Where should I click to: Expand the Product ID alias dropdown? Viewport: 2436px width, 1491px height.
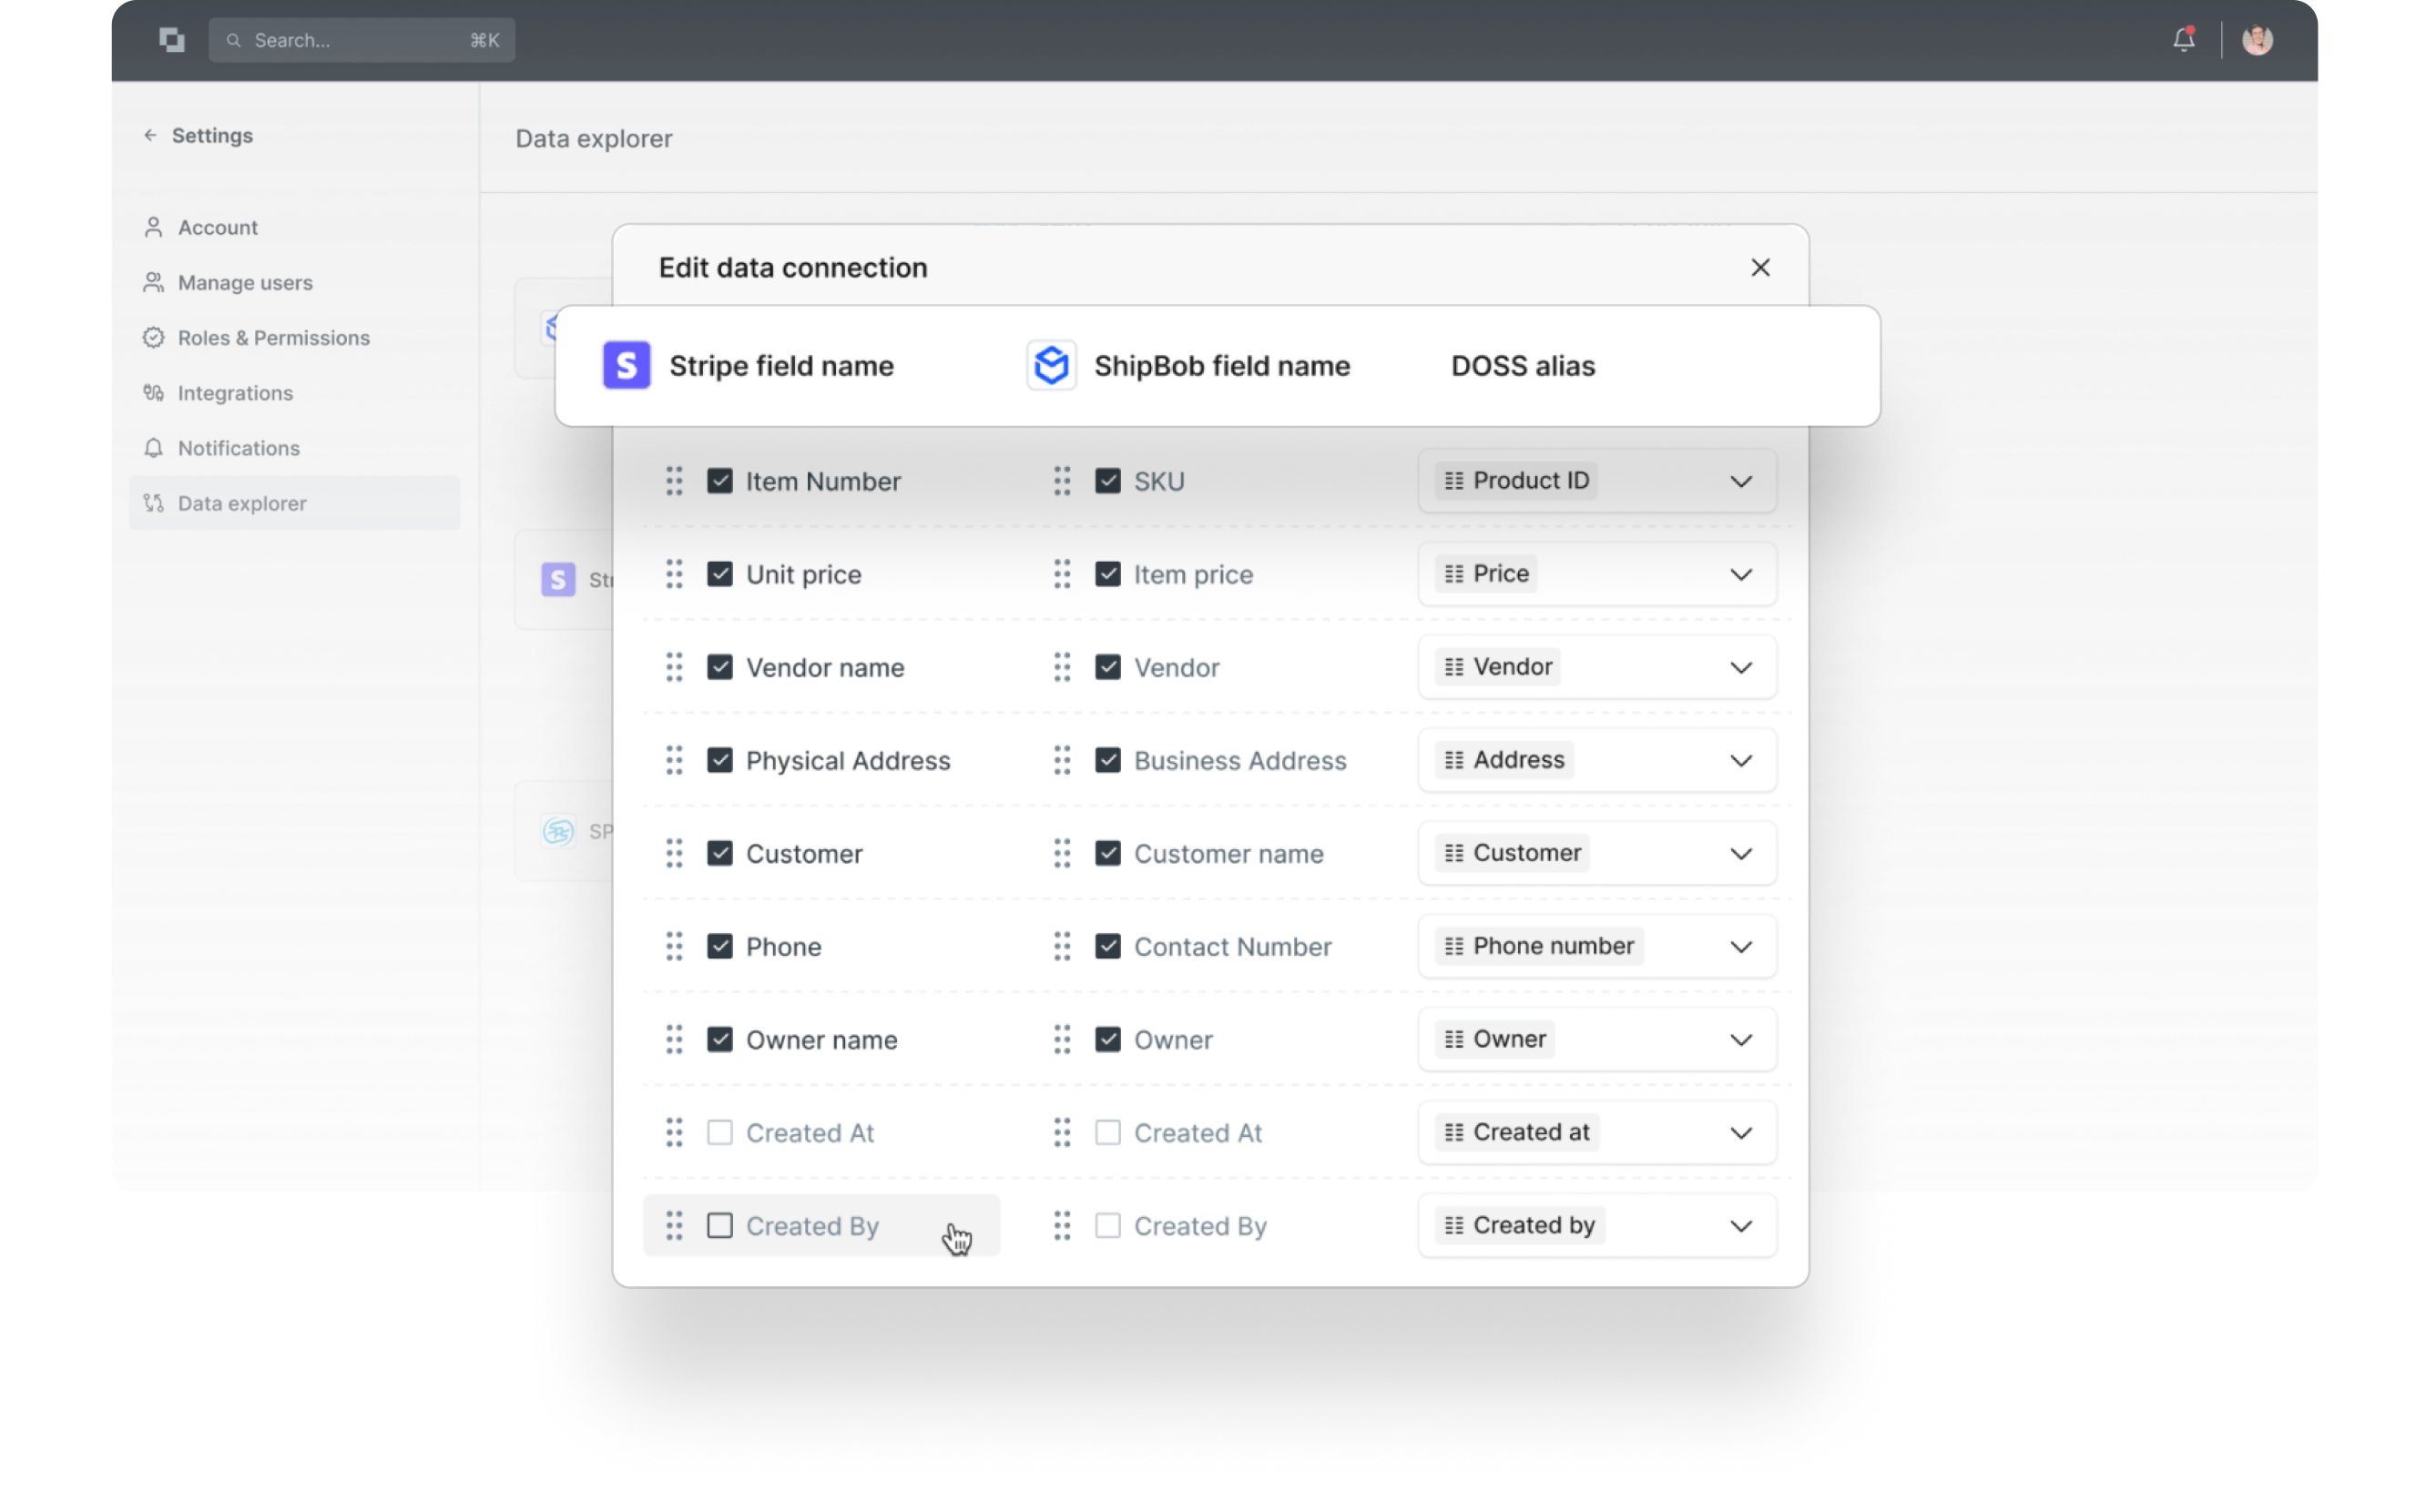point(1596,482)
